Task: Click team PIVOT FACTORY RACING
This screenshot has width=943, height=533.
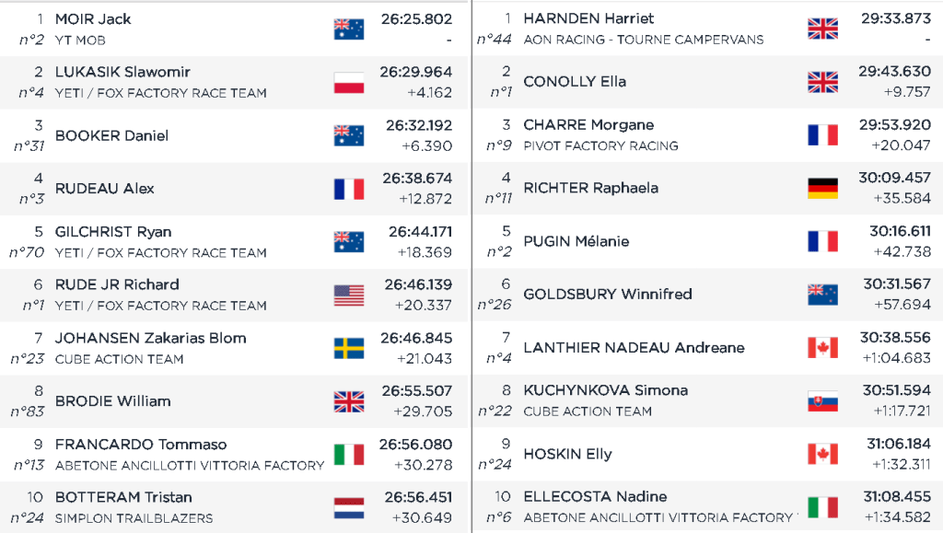Action: point(600,145)
